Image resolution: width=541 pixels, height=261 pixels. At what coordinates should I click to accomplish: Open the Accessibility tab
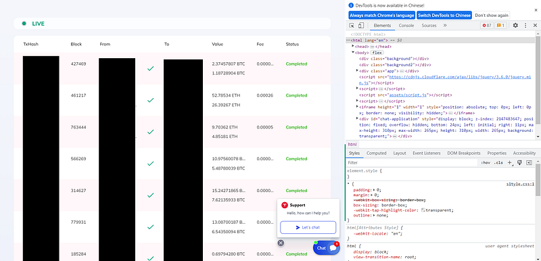524,153
